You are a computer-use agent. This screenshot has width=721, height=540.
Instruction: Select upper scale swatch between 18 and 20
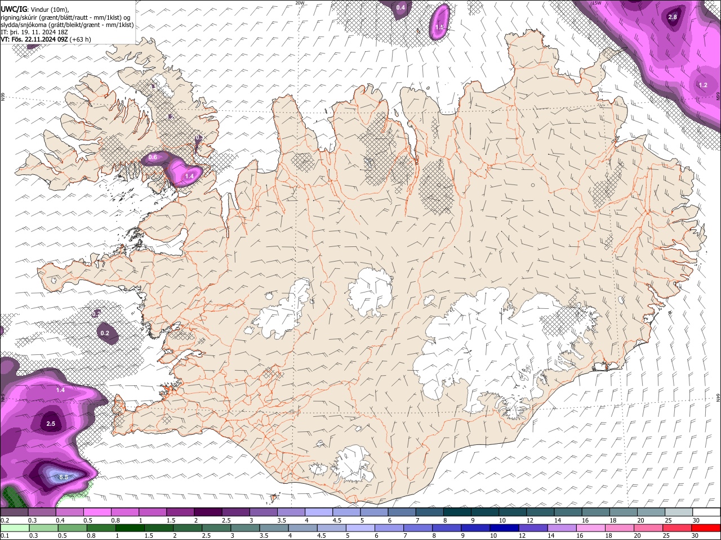point(623,512)
